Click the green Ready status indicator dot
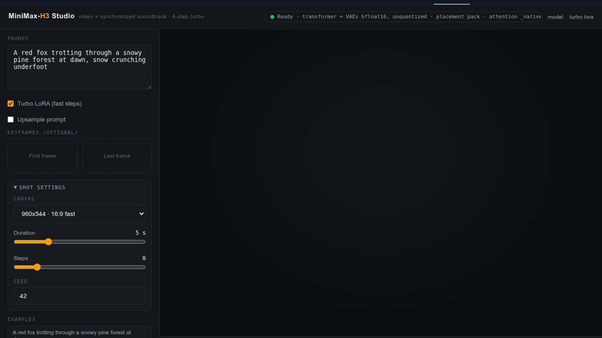602x338 pixels. tap(272, 17)
